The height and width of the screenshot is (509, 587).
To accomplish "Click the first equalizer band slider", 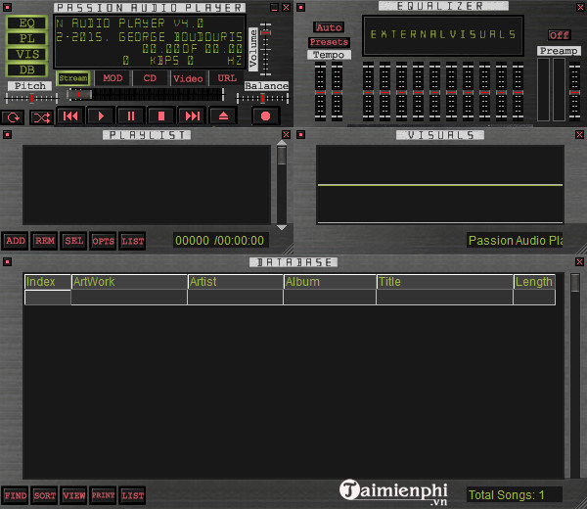I will pyautogui.click(x=368, y=92).
